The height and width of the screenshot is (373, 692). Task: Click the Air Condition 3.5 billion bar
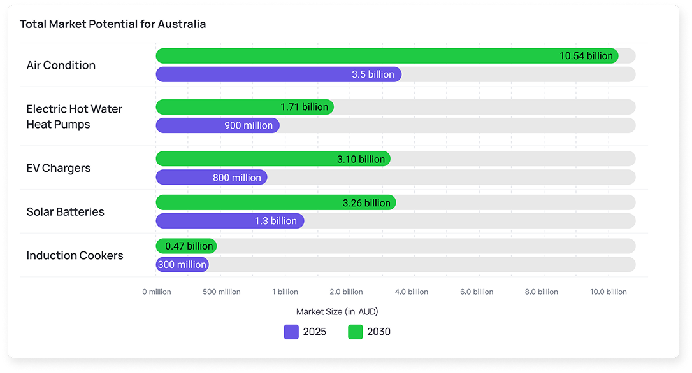pyautogui.click(x=278, y=74)
